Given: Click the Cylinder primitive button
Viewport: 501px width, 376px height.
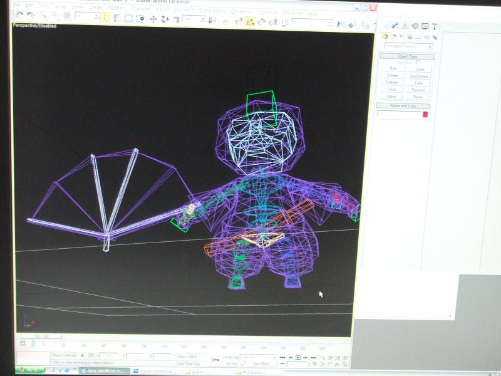Looking at the screenshot, I should (392, 83).
